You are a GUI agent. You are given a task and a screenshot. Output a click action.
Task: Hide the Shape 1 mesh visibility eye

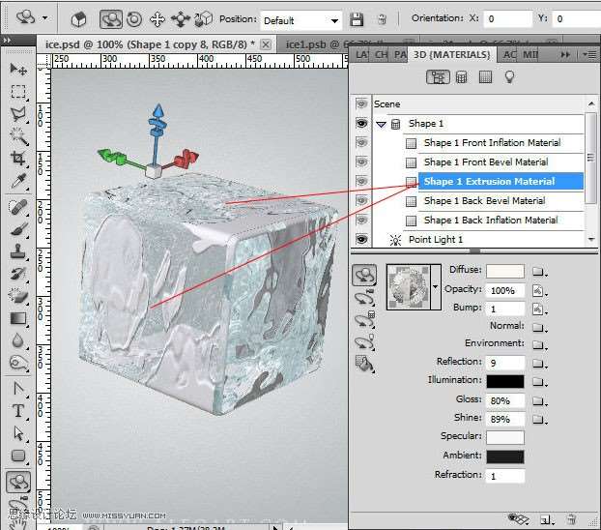(x=361, y=124)
